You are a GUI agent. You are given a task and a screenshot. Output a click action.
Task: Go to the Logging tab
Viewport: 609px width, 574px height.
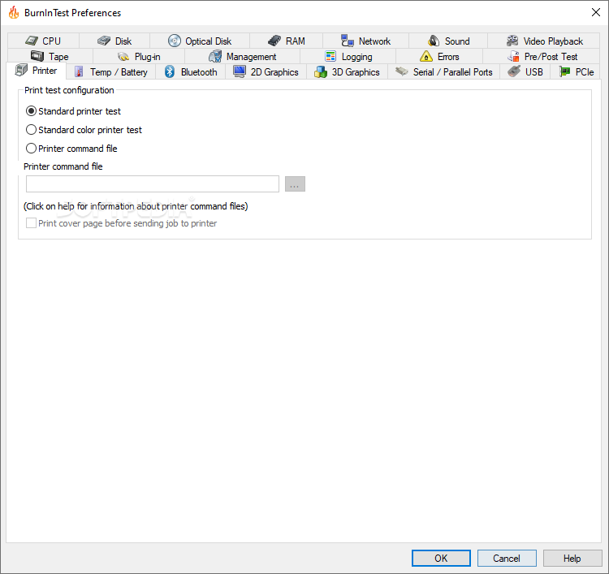tap(348, 56)
